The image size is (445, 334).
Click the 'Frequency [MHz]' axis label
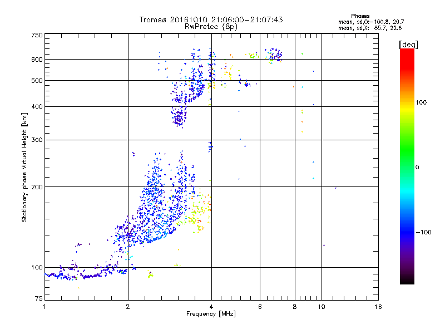click(x=211, y=314)
